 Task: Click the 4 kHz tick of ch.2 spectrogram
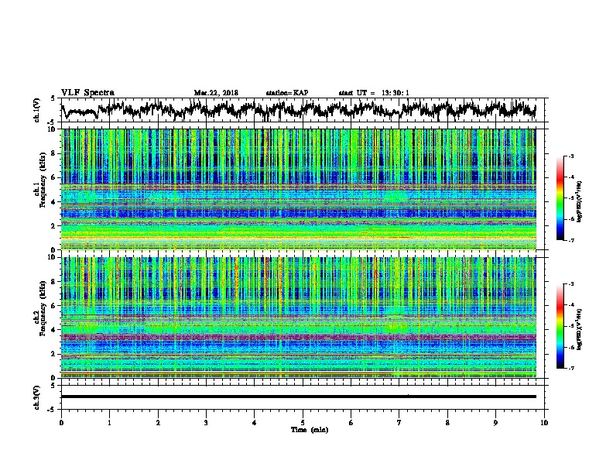(x=55, y=330)
